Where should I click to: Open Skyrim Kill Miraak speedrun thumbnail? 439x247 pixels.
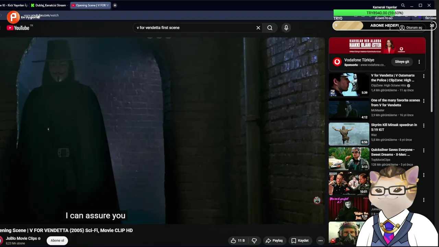[349, 134]
